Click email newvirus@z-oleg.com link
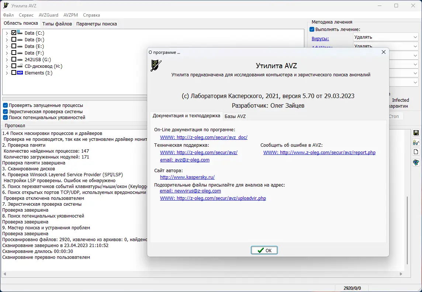 [x=190, y=191]
